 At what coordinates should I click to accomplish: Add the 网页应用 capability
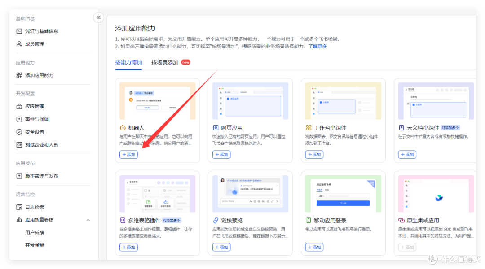[221, 154]
